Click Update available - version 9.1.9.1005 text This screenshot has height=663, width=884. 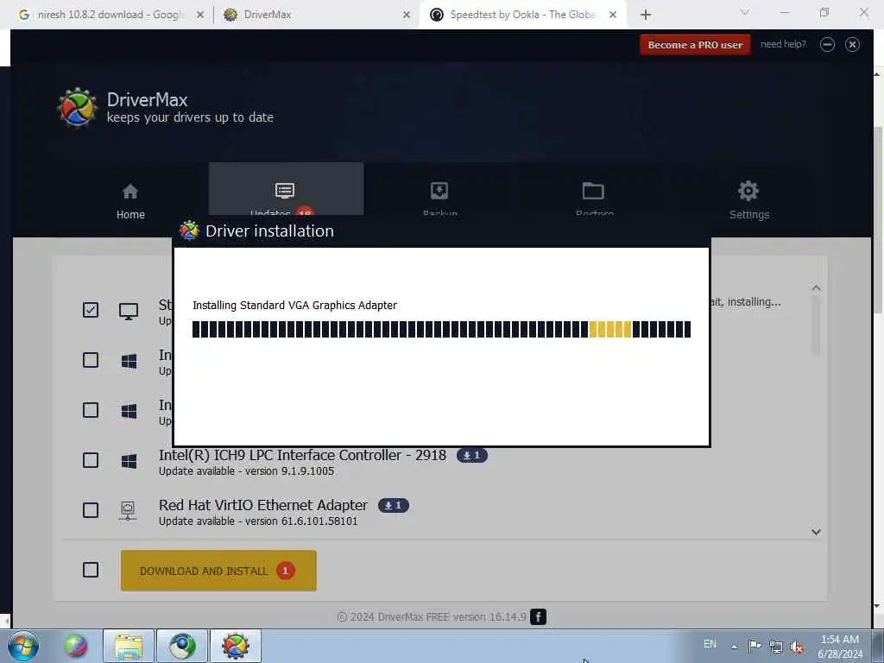coord(246,470)
